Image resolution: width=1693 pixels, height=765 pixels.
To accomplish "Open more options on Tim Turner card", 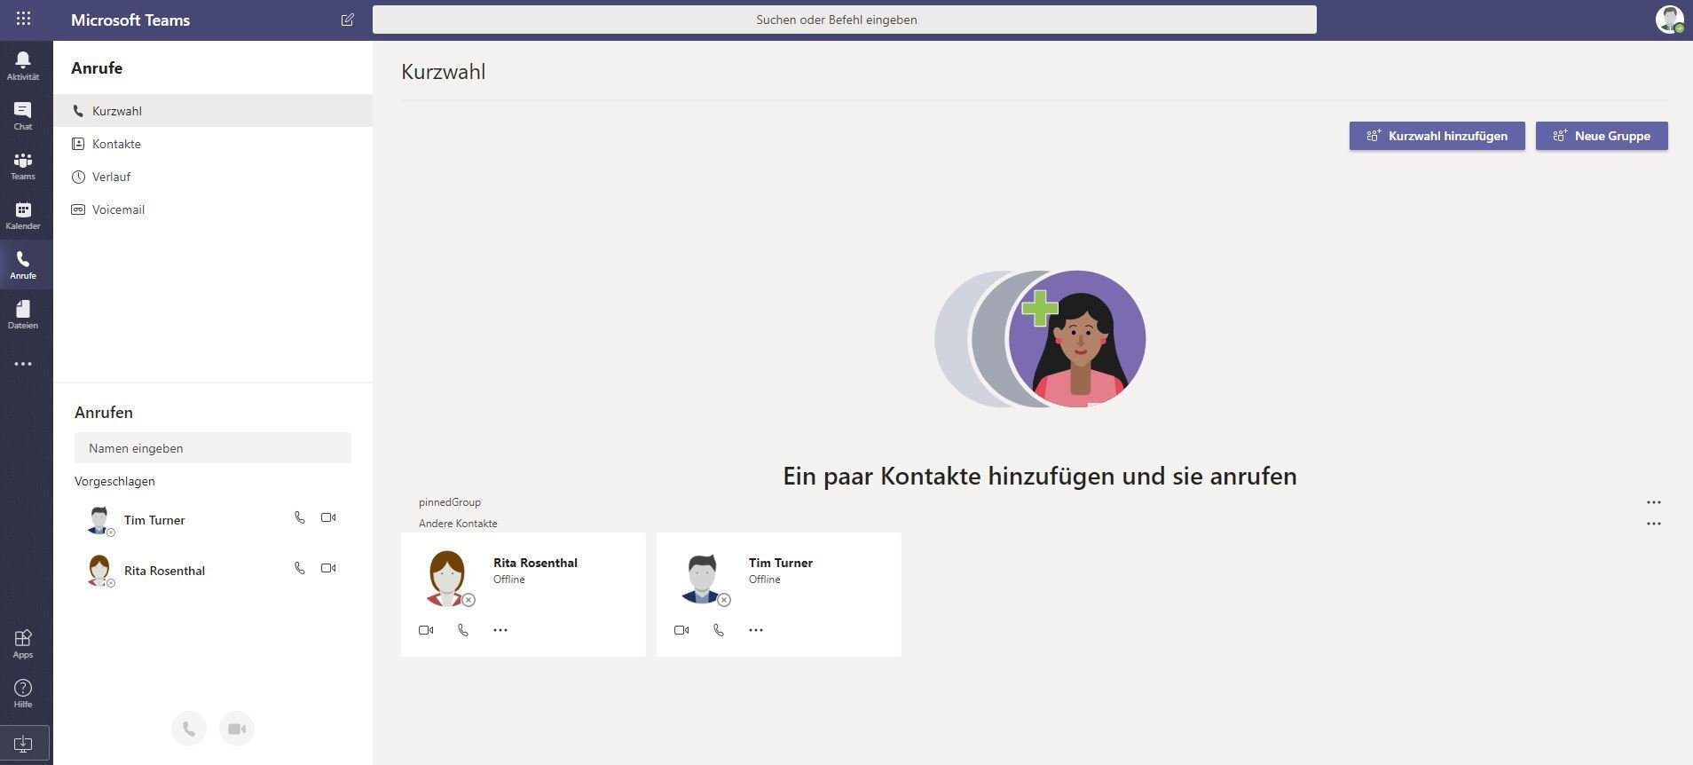I will coord(756,630).
